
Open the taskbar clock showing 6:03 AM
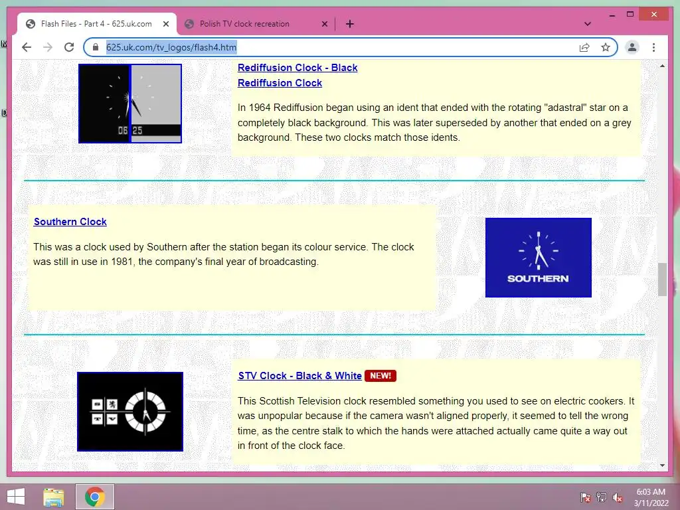[651, 497]
